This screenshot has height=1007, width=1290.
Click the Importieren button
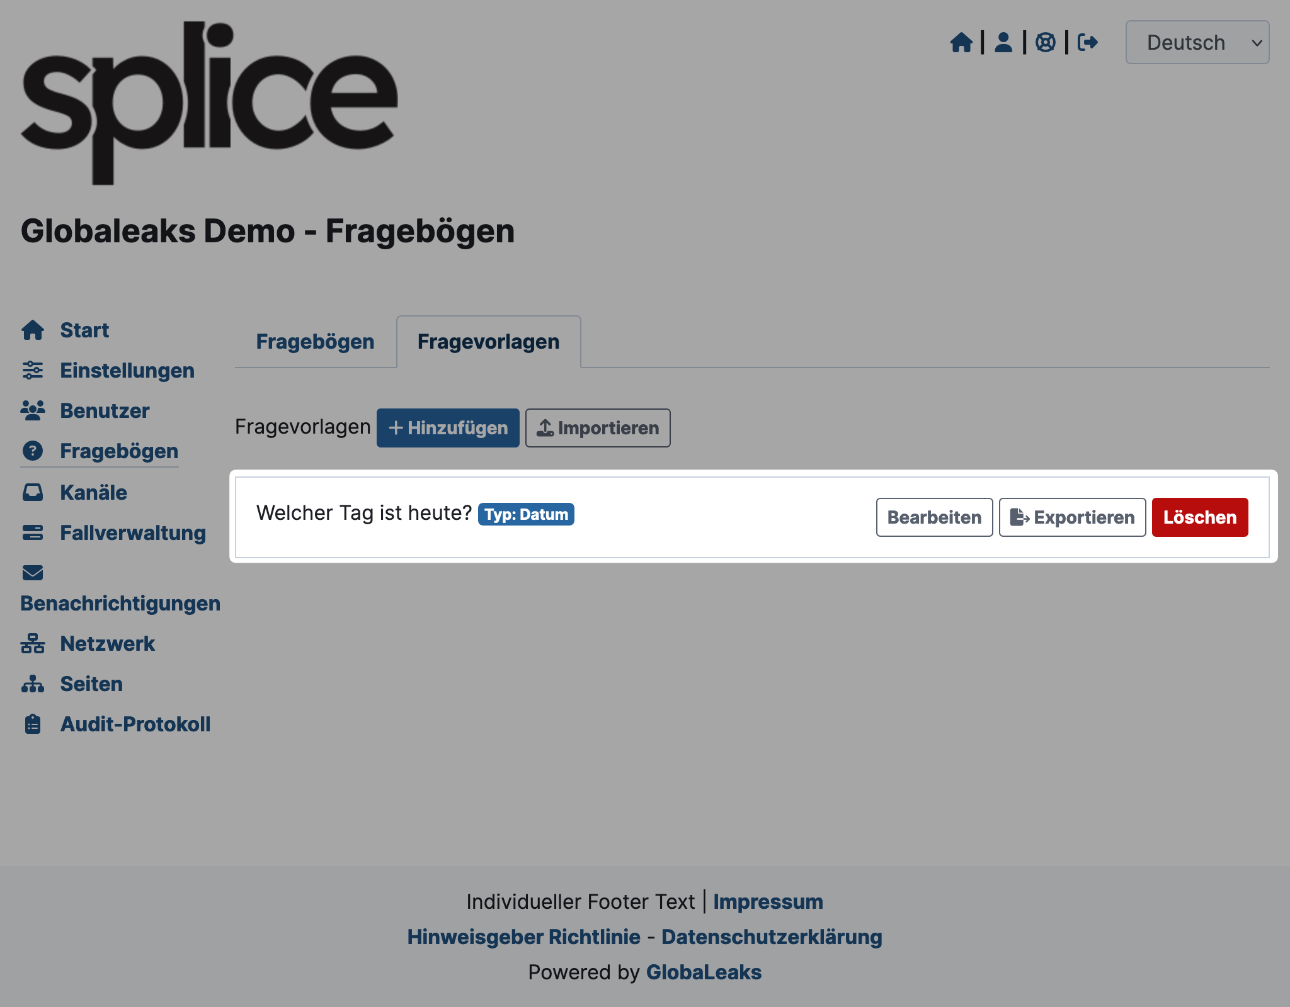point(598,428)
